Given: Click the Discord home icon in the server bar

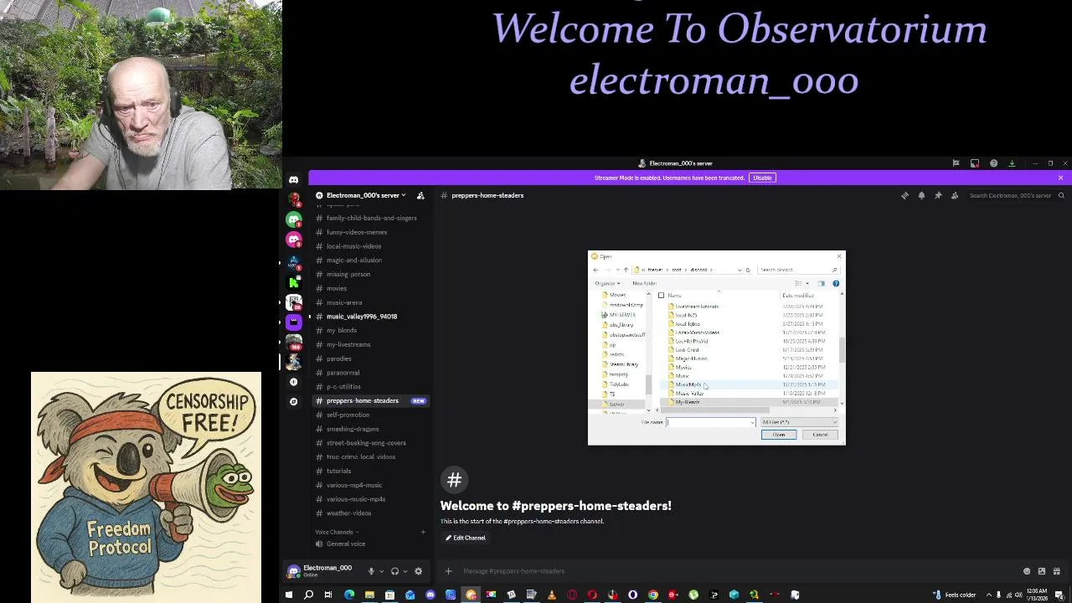Looking at the screenshot, I should pos(293,179).
